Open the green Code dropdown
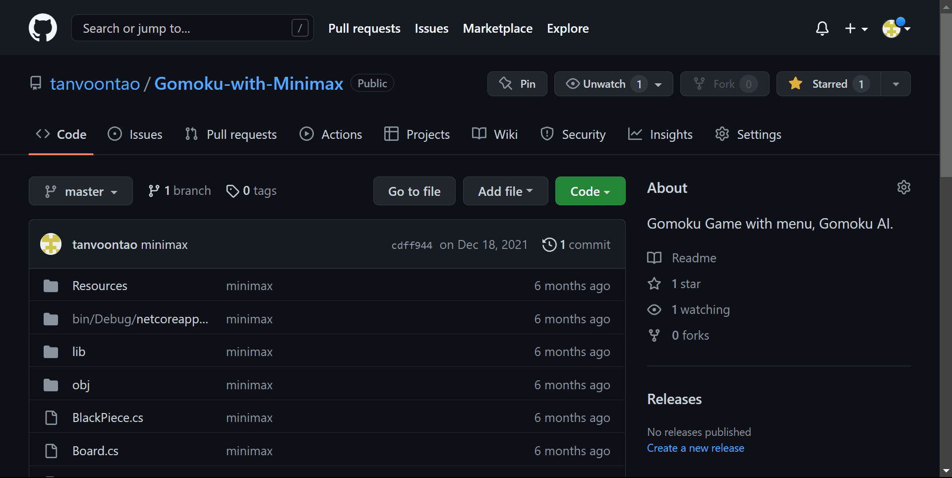Viewport: 952px width, 478px height. [591, 191]
